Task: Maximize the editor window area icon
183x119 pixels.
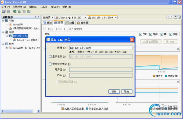Action: tap(180, 17)
